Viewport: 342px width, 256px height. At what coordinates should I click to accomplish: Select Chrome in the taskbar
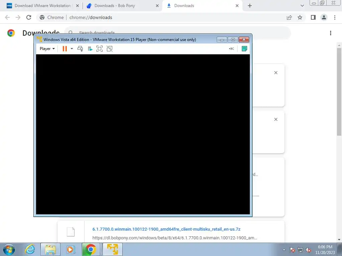(x=91, y=249)
